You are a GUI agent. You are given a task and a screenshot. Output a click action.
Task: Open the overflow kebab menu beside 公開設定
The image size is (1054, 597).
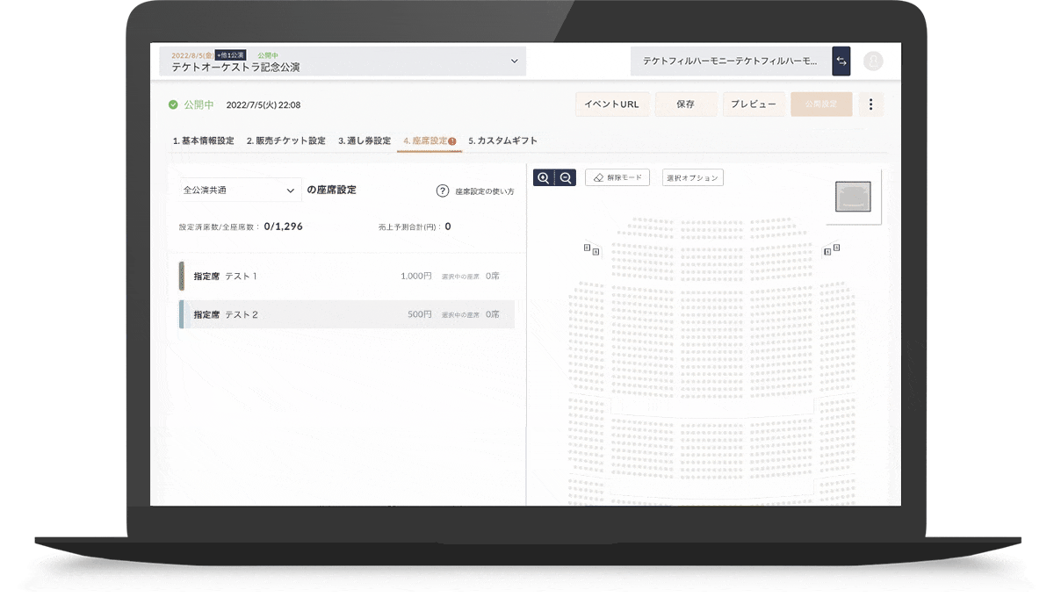point(870,104)
